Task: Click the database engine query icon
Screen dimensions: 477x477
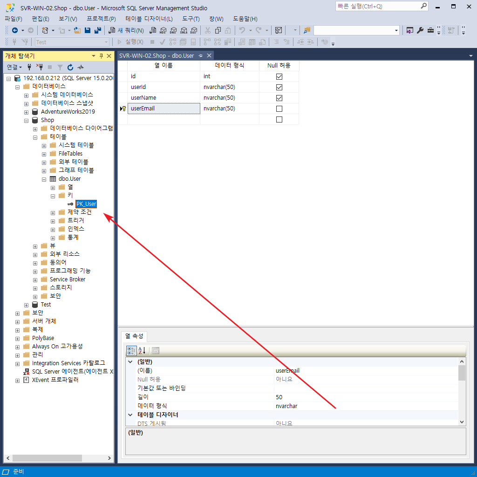Action: point(153,30)
